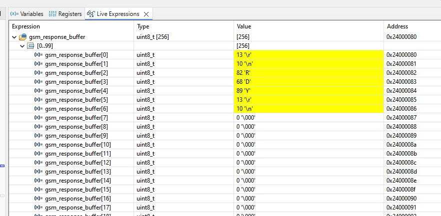Click the [0..99] range group icon

(x=30, y=46)
